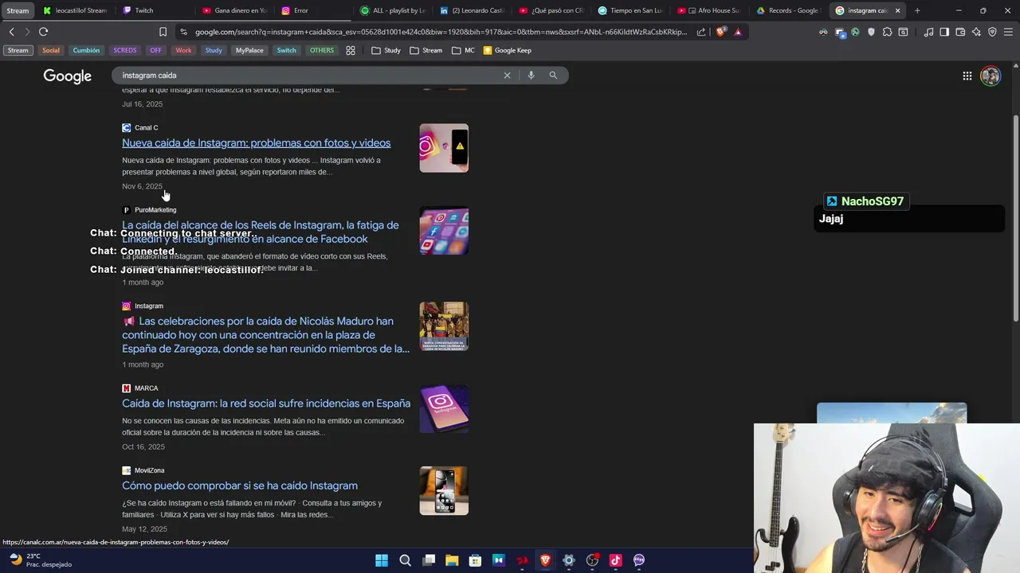This screenshot has height=573, width=1020.
Task: Open OBS Studio from the taskbar
Action: click(592, 560)
